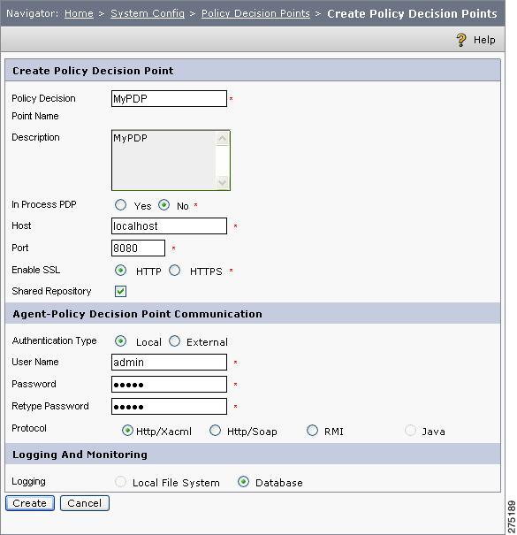This screenshot has width=517, height=535.
Task: Click the Cancel button
Action: coord(85,503)
